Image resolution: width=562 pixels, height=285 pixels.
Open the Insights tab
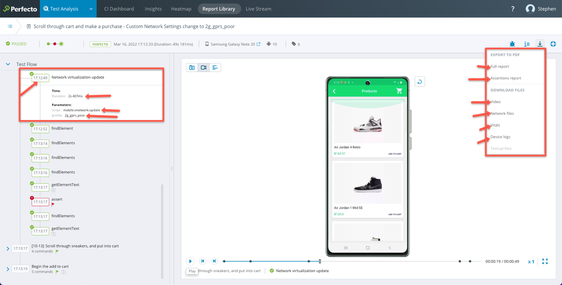[x=153, y=9]
